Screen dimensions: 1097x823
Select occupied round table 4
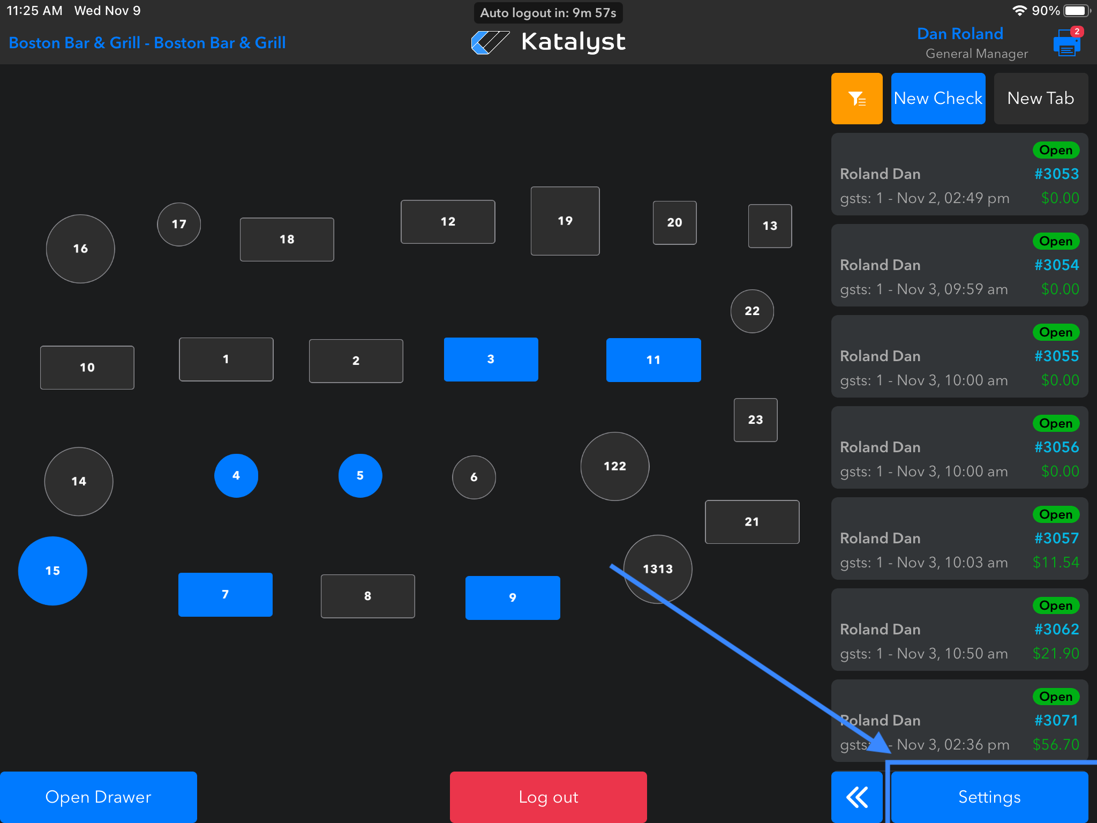(x=236, y=476)
